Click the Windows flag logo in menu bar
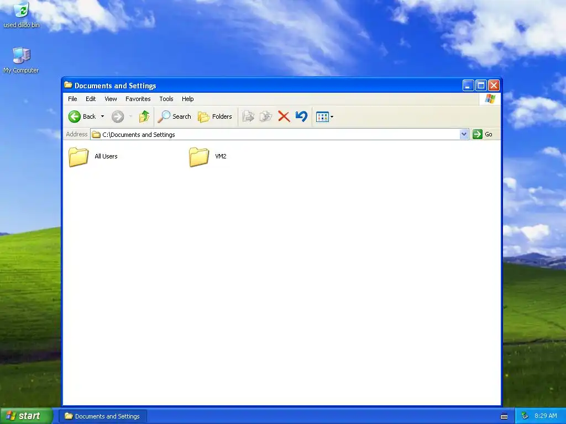Viewport: 566px width, 424px height. [490, 99]
